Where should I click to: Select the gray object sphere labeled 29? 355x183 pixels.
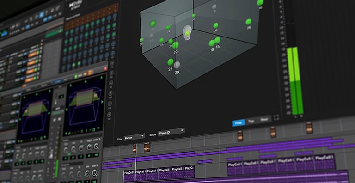coord(177,65)
